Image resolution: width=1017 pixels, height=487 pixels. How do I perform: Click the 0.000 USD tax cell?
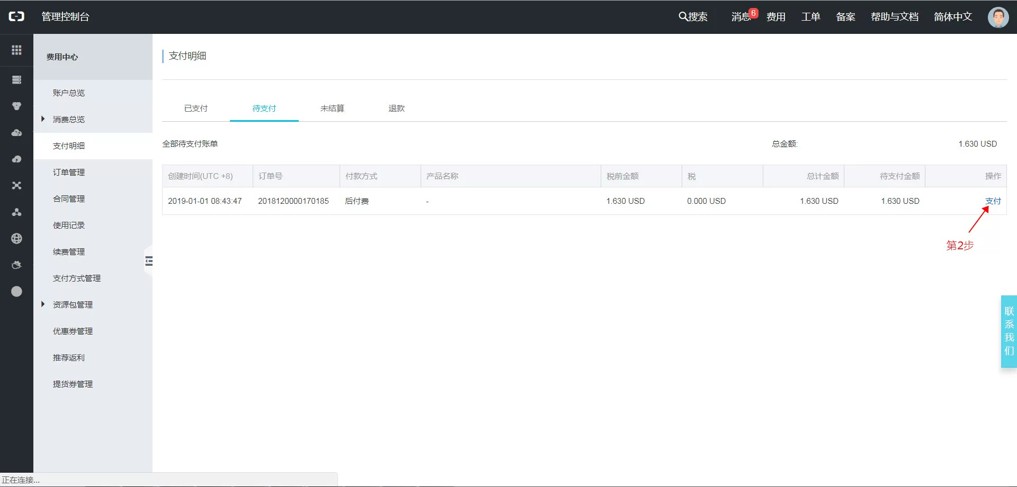[707, 201]
